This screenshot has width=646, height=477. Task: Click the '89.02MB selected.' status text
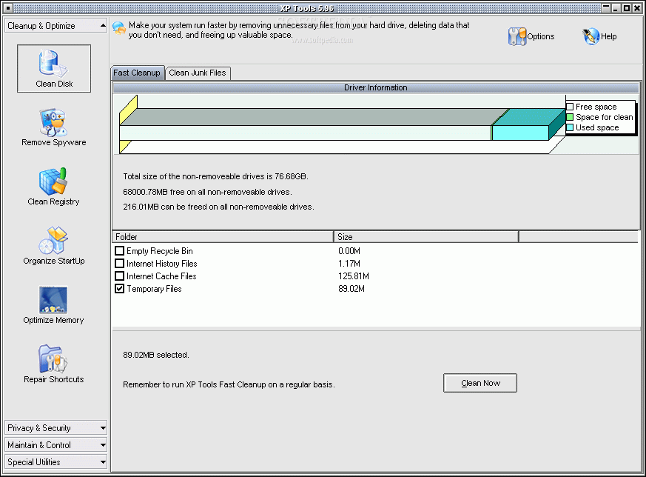tap(155, 355)
